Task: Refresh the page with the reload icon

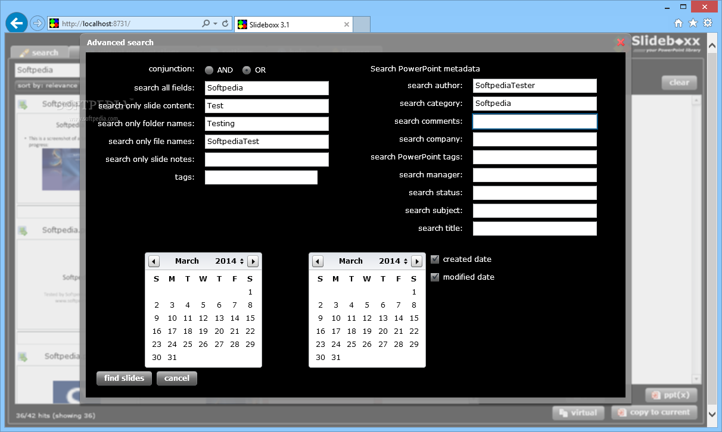Action: (225, 24)
